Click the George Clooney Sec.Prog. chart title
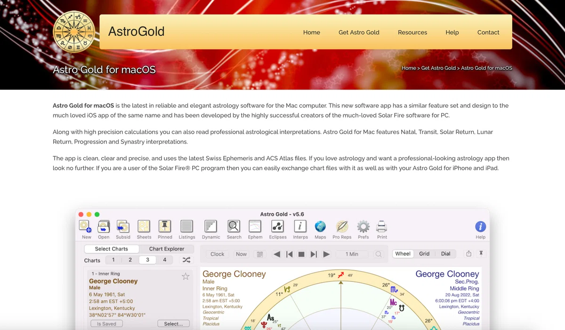This screenshot has height=330, width=565. pyautogui.click(x=447, y=274)
